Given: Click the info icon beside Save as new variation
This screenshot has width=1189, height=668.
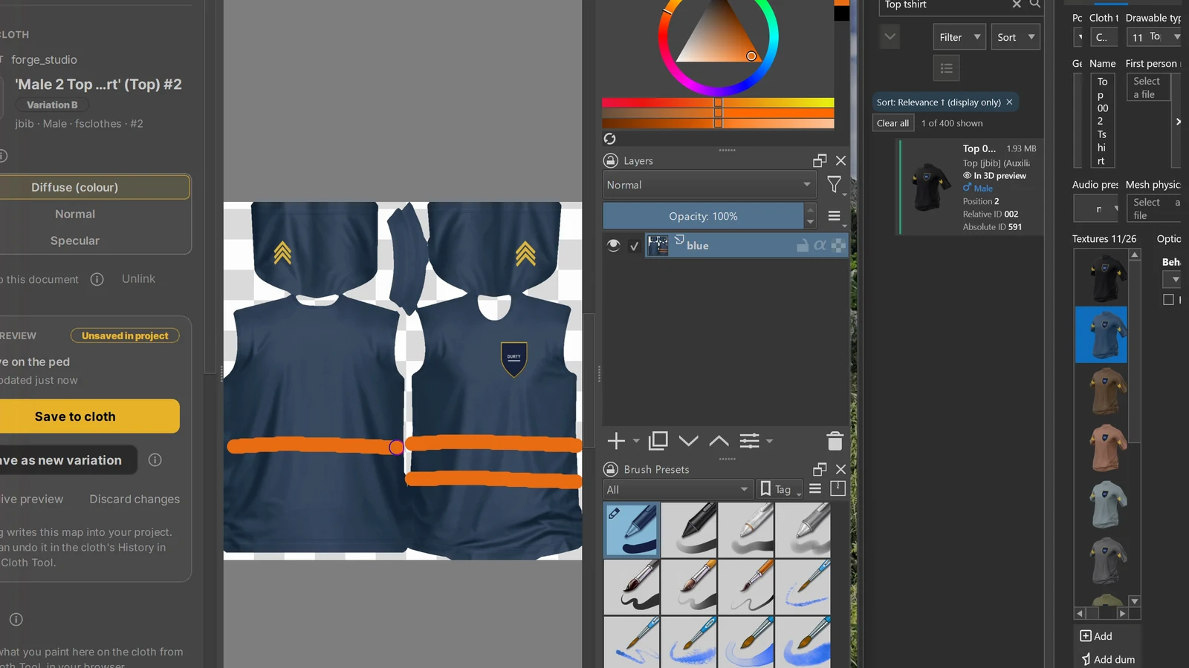Looking at the screenshot, I should (155, 460).
